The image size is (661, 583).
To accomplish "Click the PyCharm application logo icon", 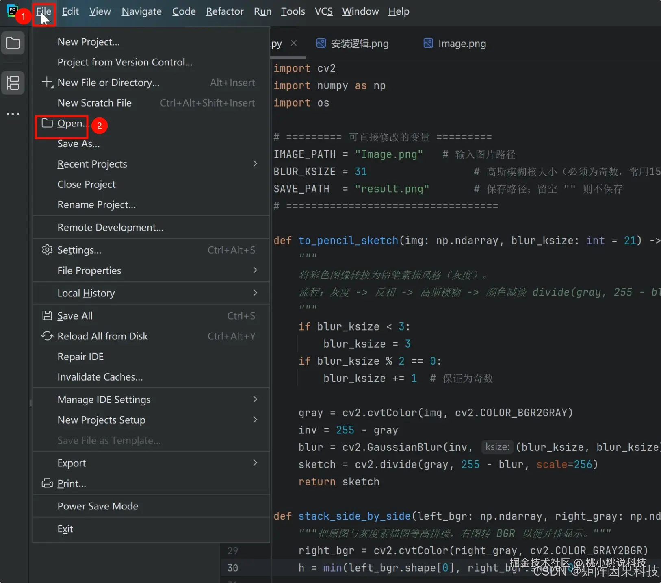I will tap(12, 11).
